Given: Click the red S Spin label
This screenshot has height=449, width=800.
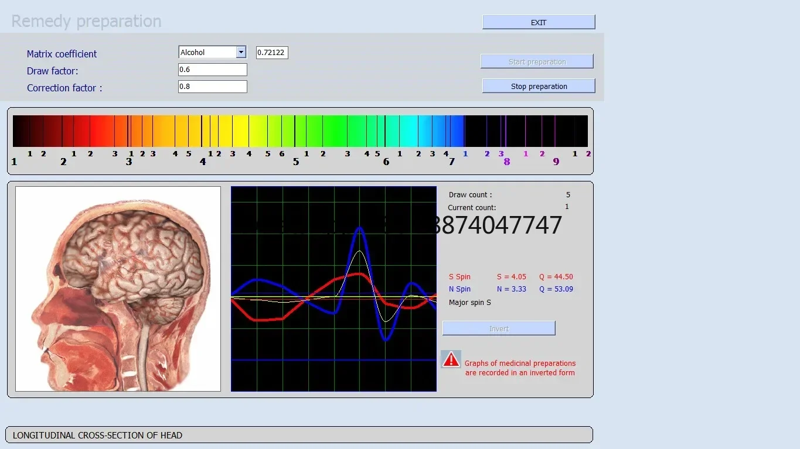Looking at the screenshot, I should coord(459,277).
